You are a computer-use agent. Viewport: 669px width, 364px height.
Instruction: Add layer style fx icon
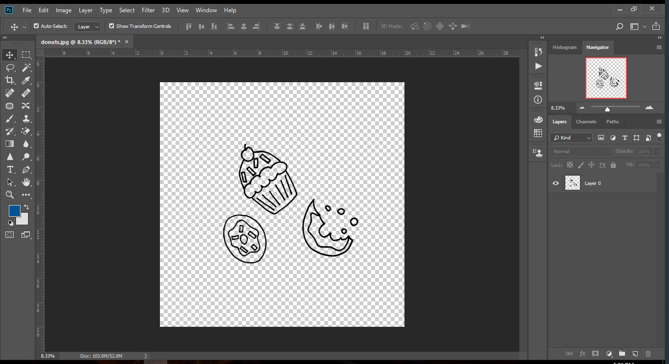click(582, 353)
